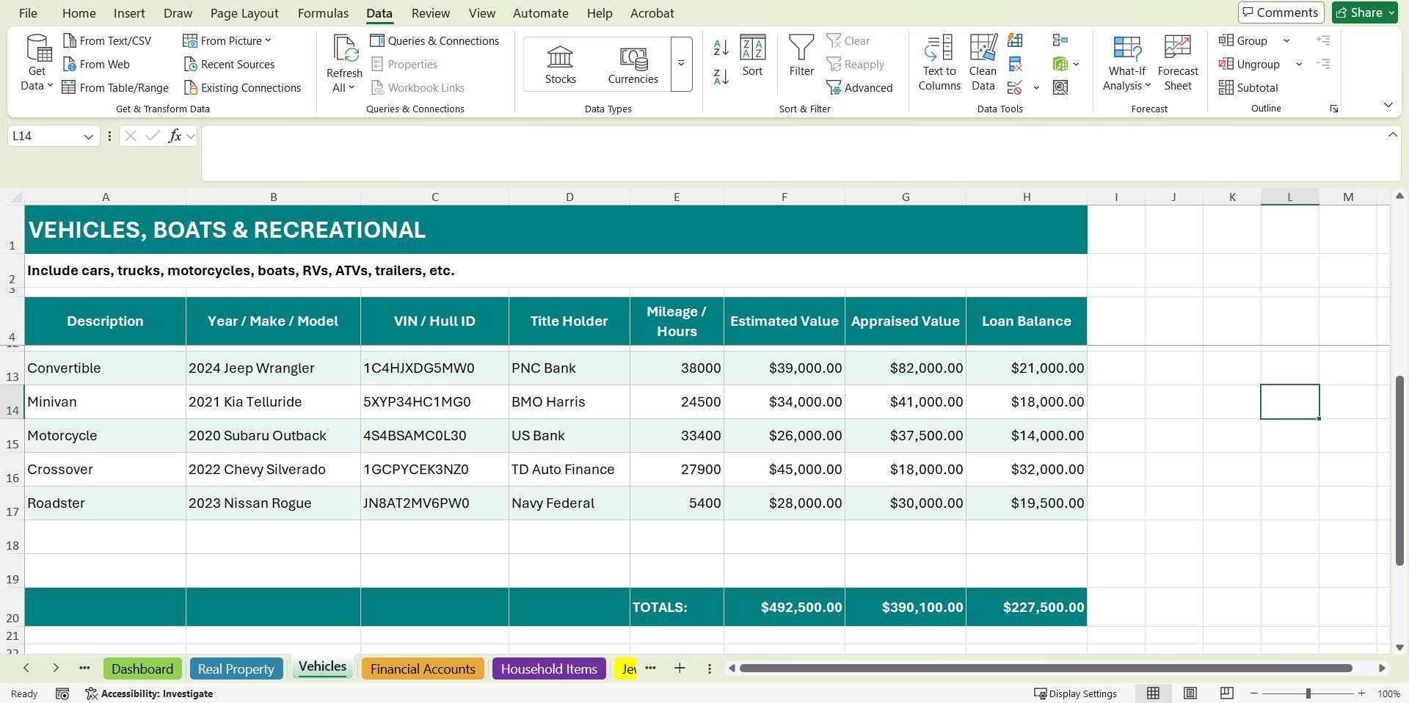1409x703 pixels.
Task: Open Queries & Connections
Action: click(x=434, y=41)
